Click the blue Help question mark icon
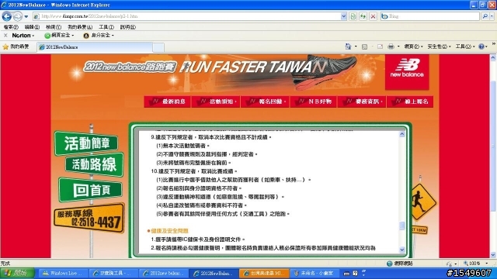Screen dimensions: 497x279 coord(481,46)
